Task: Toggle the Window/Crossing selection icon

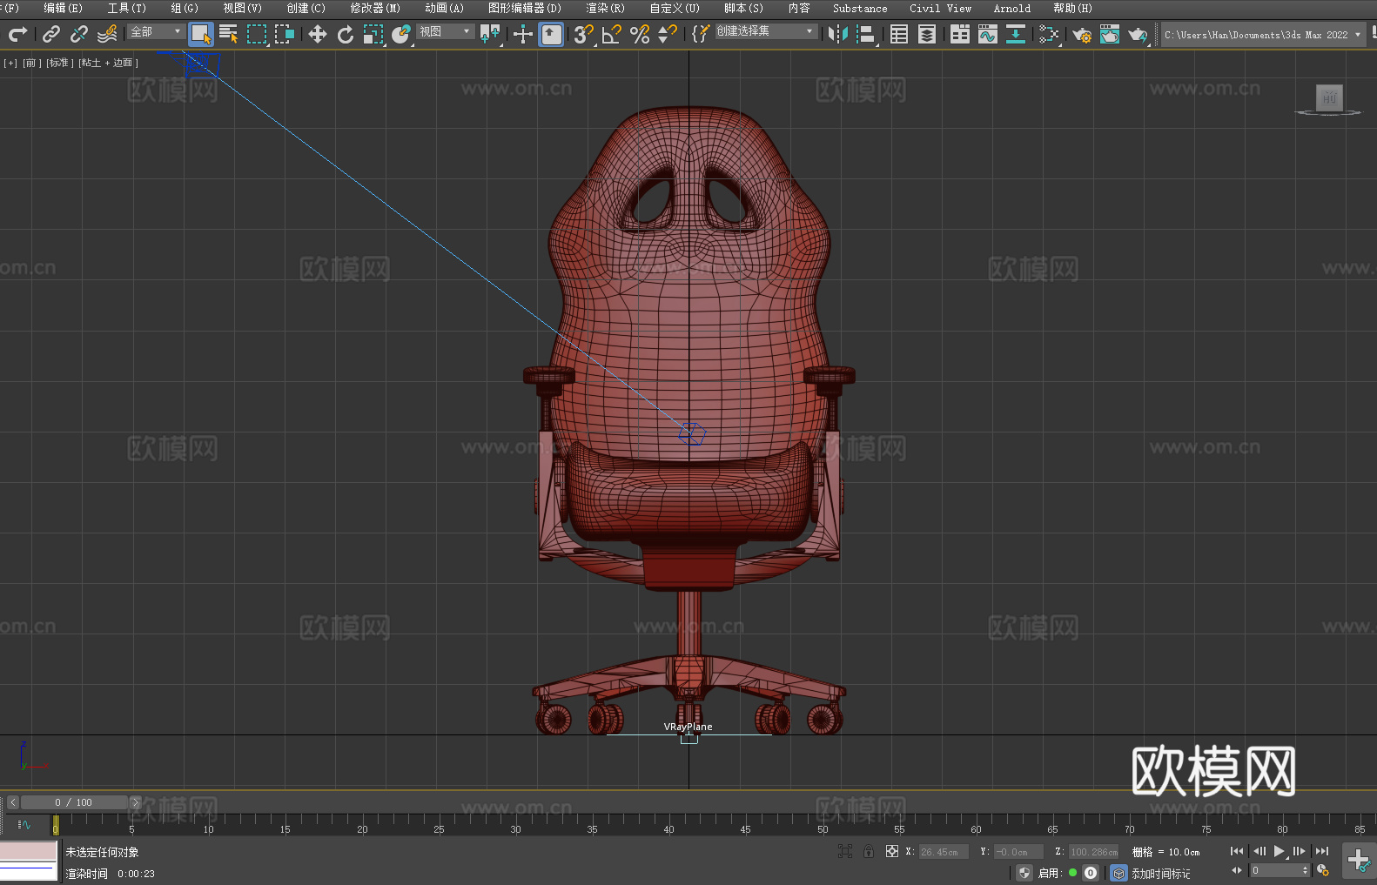Action: [x=285, y=34]
